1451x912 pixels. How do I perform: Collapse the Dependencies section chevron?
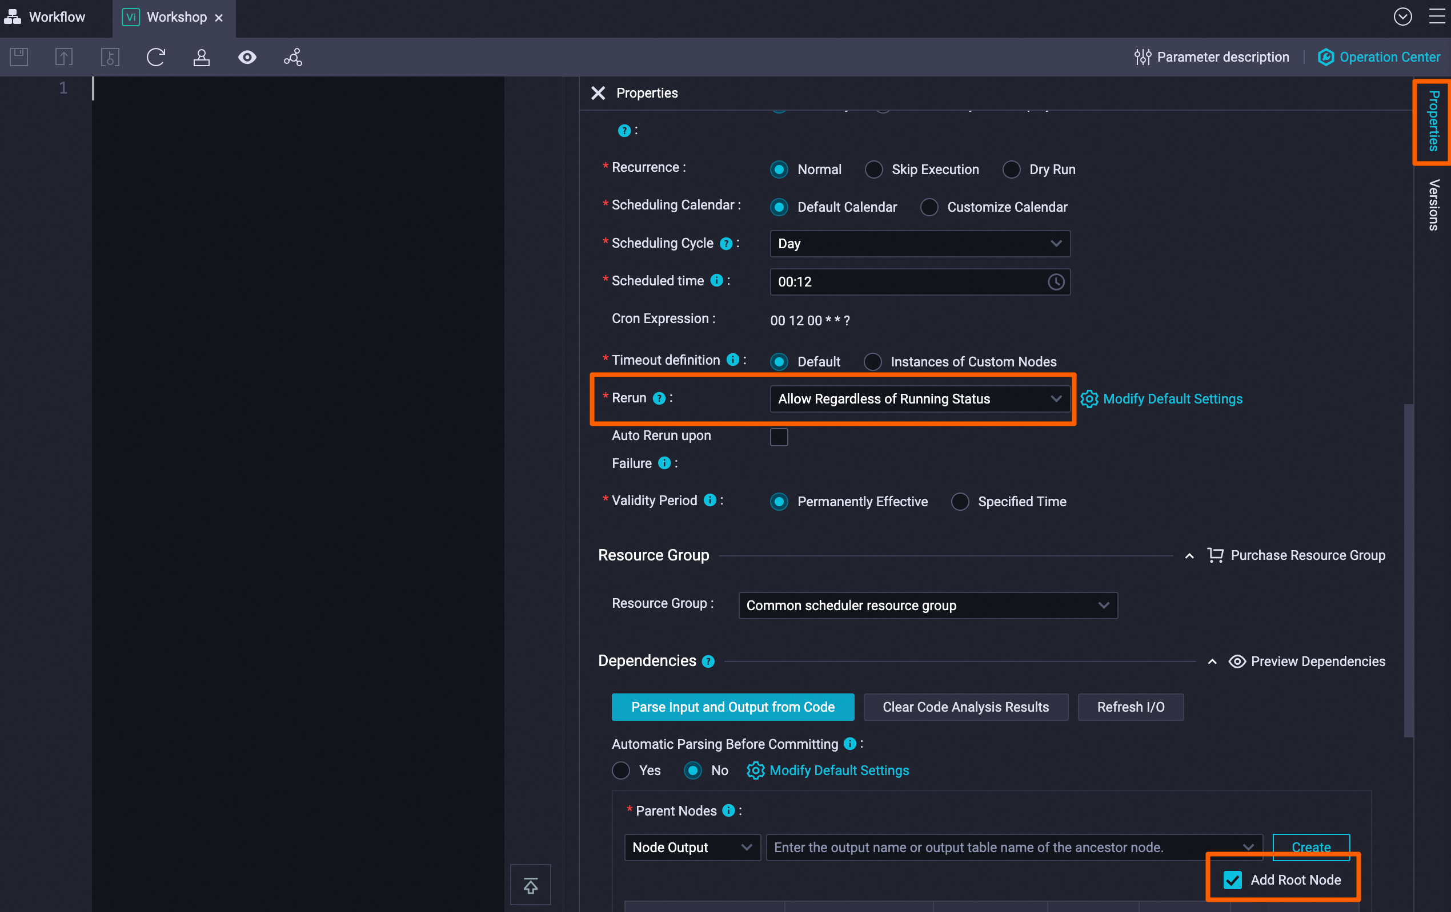(x=1212, y=661)
